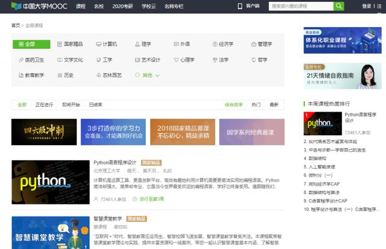
Task: Open the 医药卫生 category
Action: (x=31, y=60)
